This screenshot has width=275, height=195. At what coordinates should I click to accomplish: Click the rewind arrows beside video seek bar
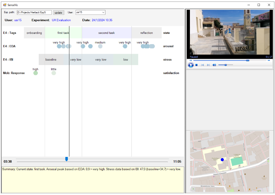coord(191,60)
